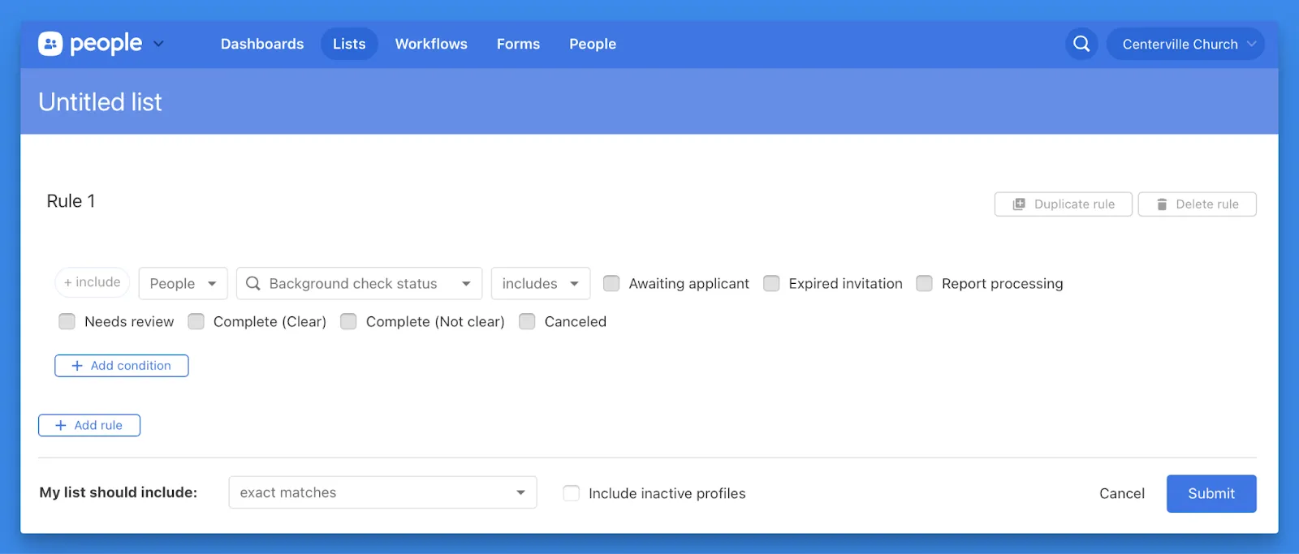Open Background check status field dropdown
Screen dimensions: 1299x554
(x=359, y=283)
